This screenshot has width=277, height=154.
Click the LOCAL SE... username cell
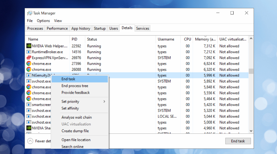(x=167, y=116)
